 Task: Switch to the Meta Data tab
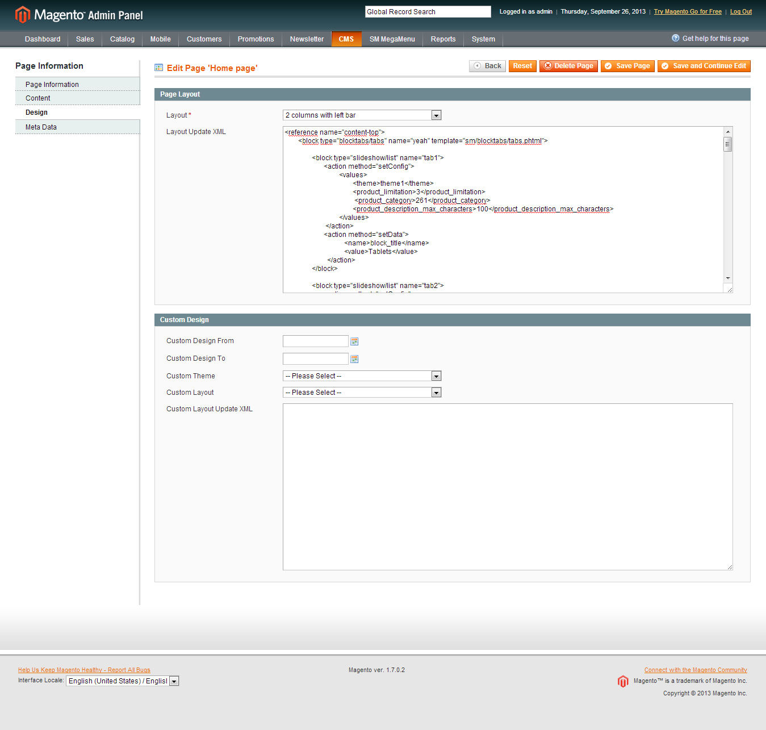point(77,127)
